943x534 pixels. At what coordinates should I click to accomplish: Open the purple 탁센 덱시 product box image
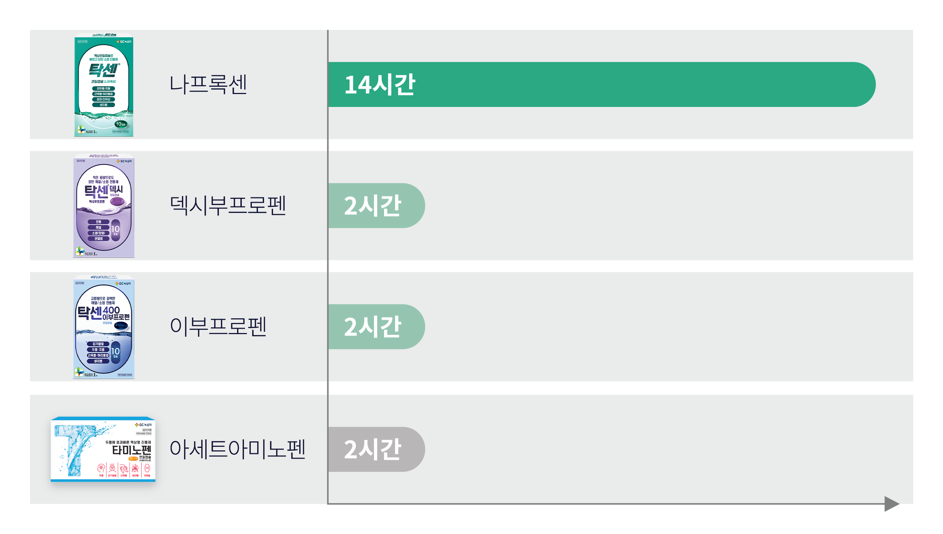[103, 206]
